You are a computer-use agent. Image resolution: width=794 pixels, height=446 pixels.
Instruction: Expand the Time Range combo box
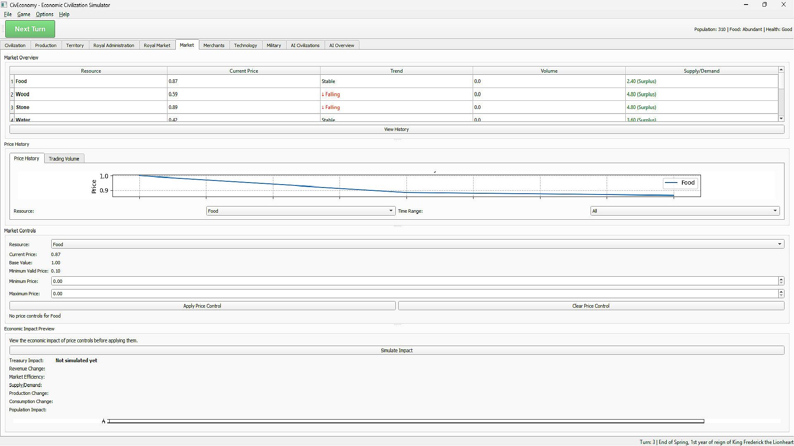tap(684, 211)
